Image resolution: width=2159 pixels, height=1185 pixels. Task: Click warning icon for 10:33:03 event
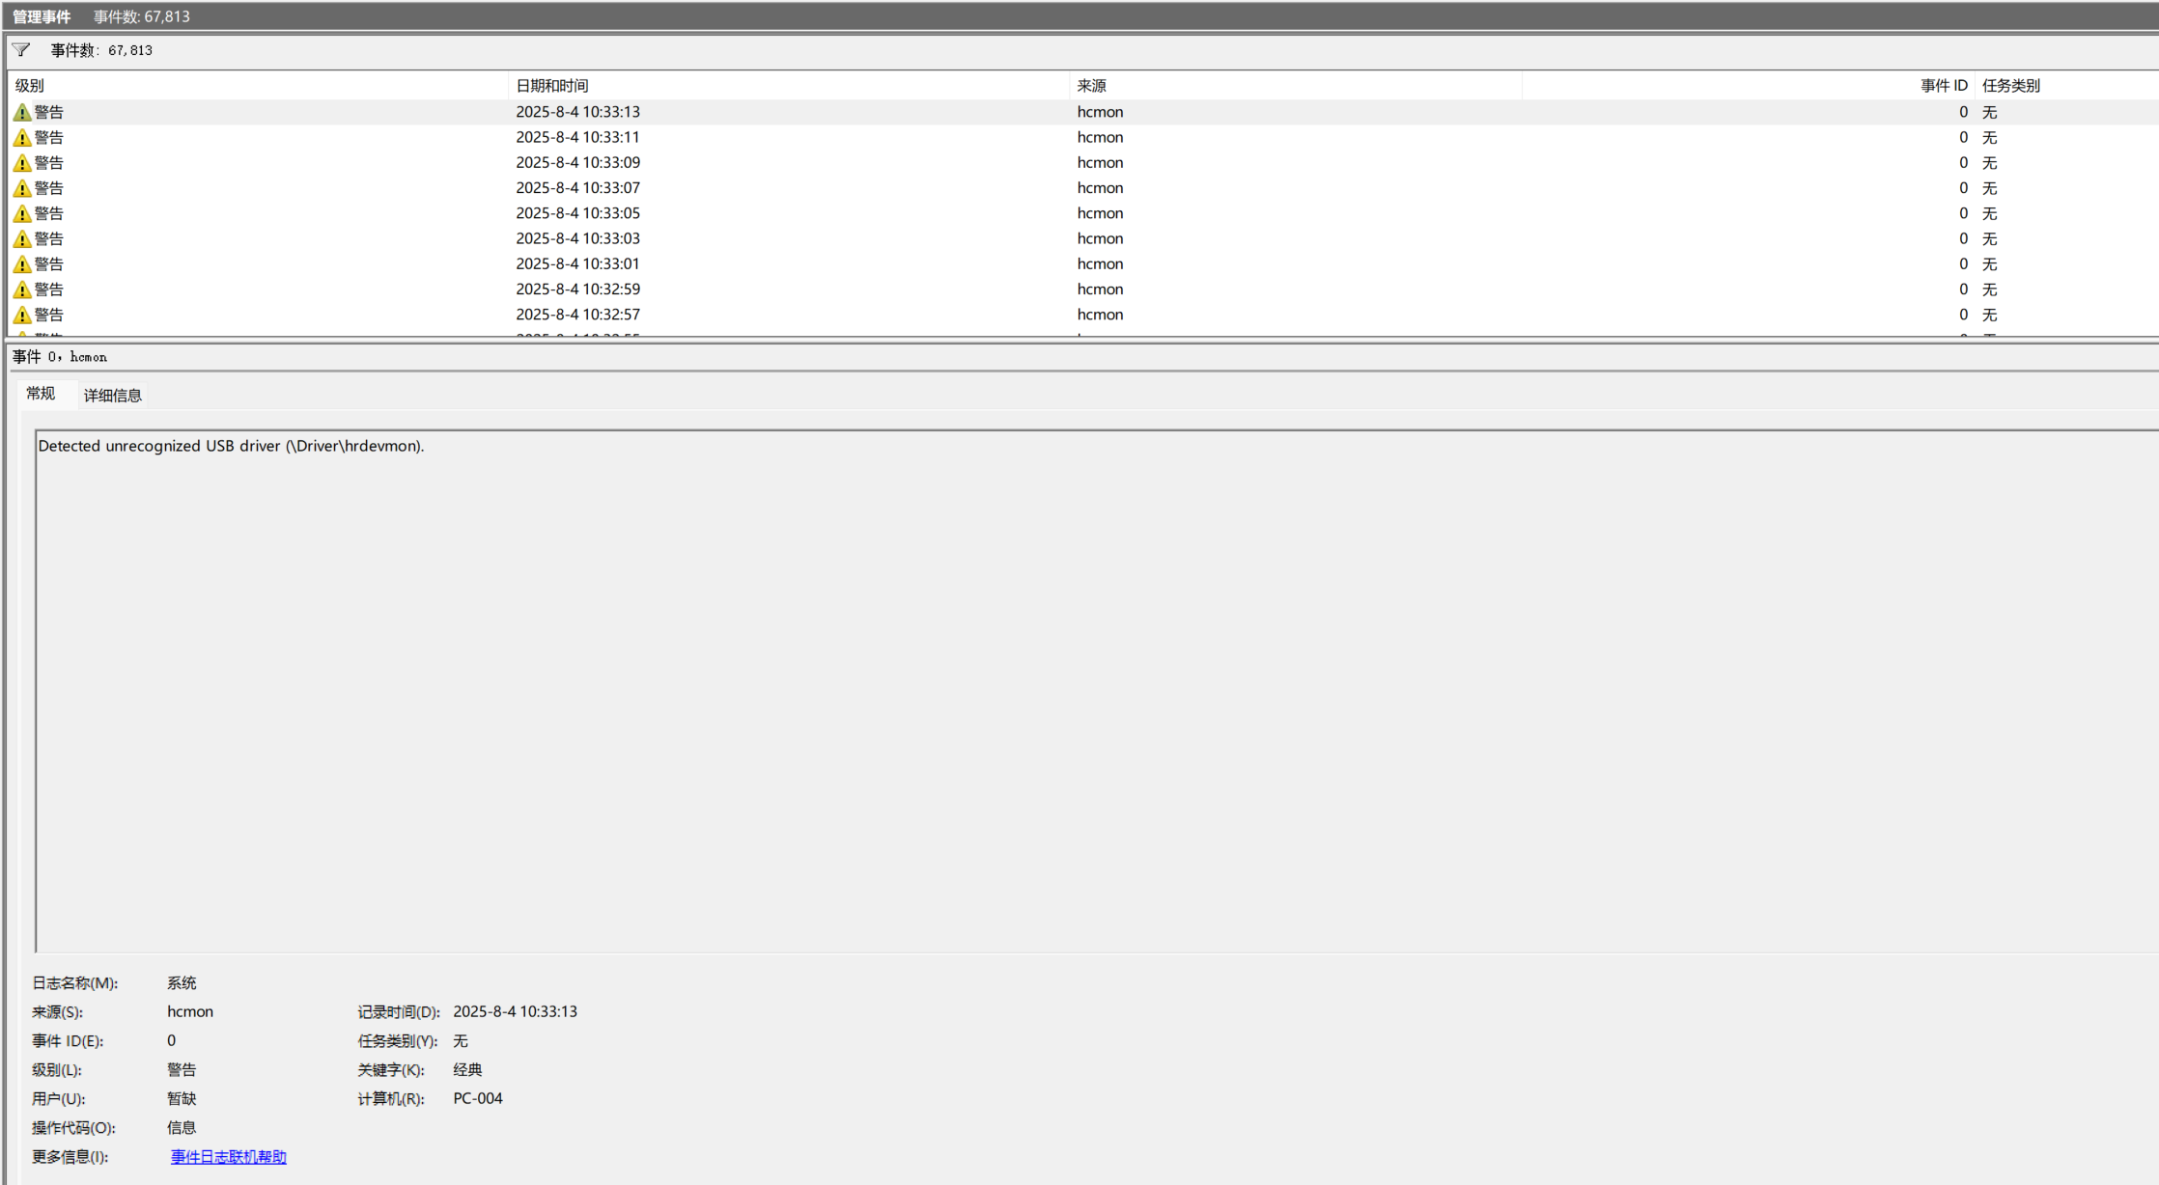click(x=22, y=239)
